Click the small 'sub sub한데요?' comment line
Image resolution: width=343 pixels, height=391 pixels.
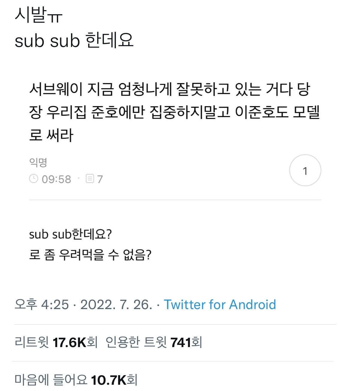(x=70, y=234)
